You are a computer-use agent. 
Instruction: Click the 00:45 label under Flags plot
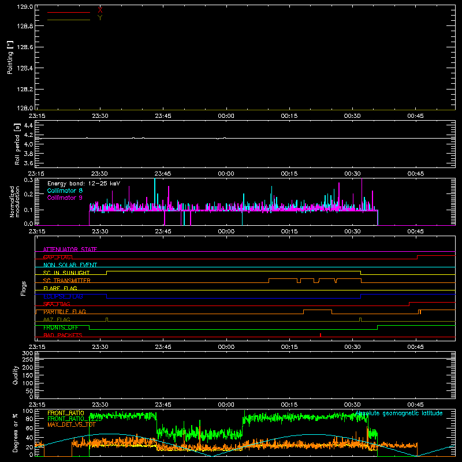coord(415,347)
